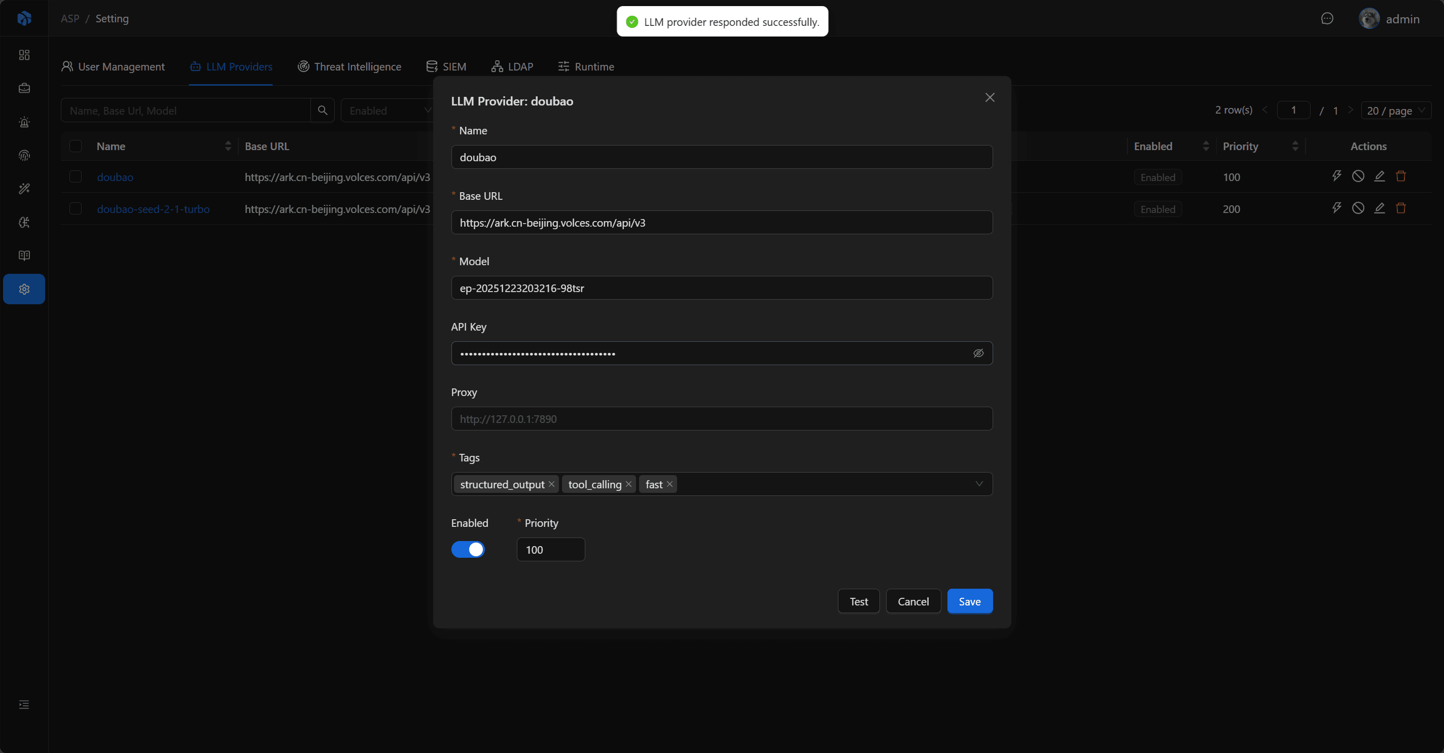The width and height of the screenshot is (1444, 753).
Task: Delete doubao-seed-2-1-turbo trash icon
Action: point(1400,208)
